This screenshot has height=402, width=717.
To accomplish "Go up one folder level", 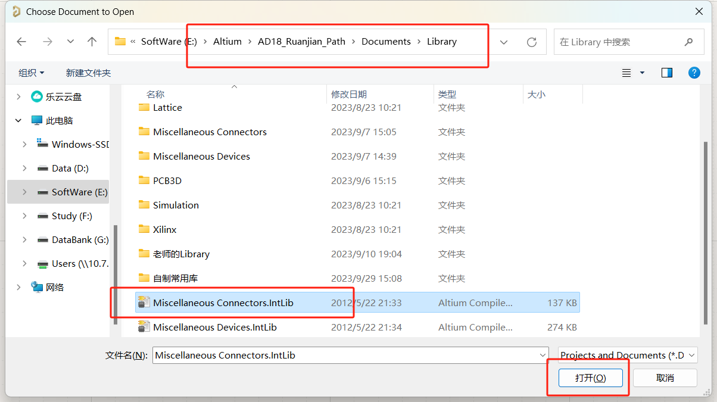I will click(92, 42).
